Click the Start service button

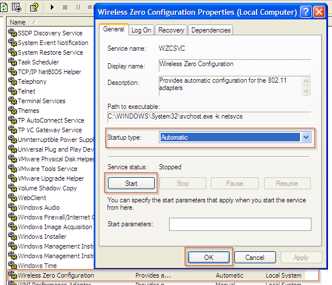point(131,183)
